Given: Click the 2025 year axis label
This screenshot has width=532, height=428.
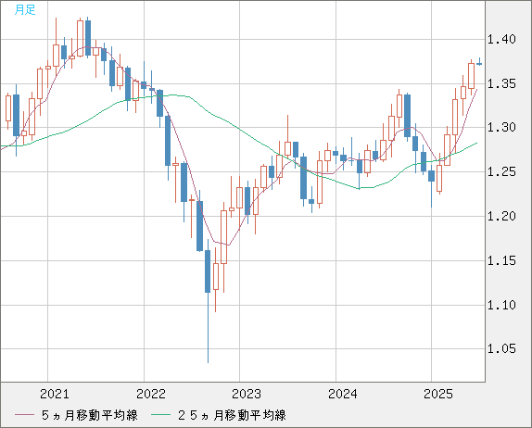Looking at the screenshot, I should [x=438, y=394].
